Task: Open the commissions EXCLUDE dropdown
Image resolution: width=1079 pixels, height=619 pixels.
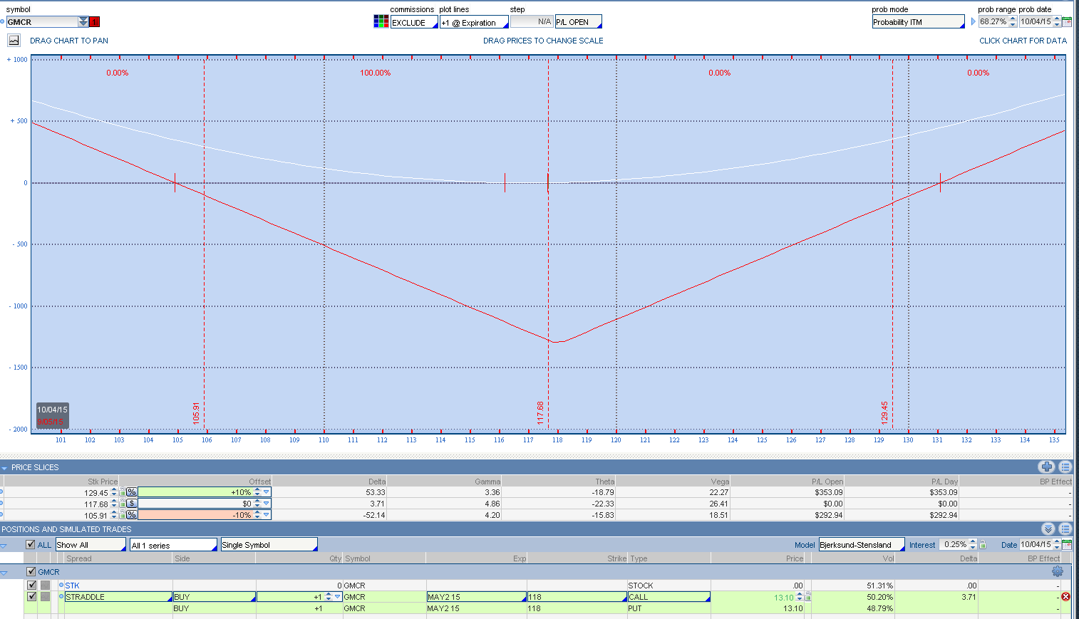Action: 414,22
